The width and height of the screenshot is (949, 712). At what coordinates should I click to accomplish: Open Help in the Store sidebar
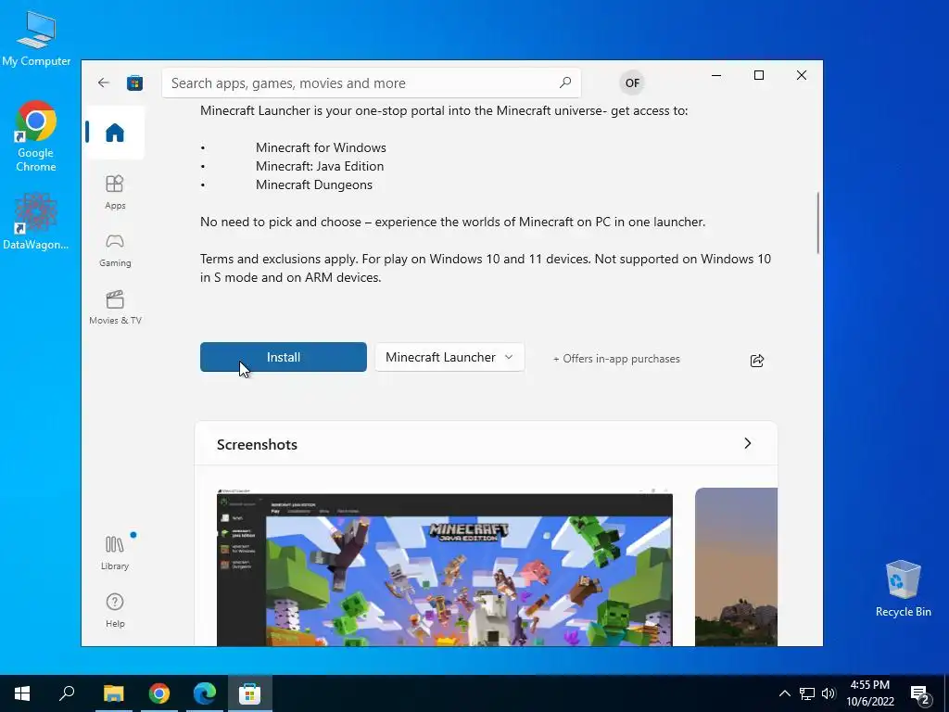[115, 610]
